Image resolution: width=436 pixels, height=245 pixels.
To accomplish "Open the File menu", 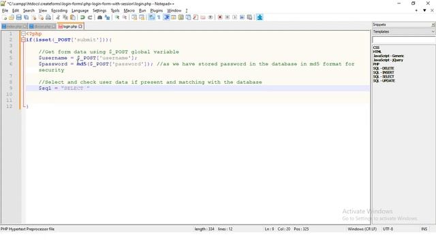I will pos(5,11).
